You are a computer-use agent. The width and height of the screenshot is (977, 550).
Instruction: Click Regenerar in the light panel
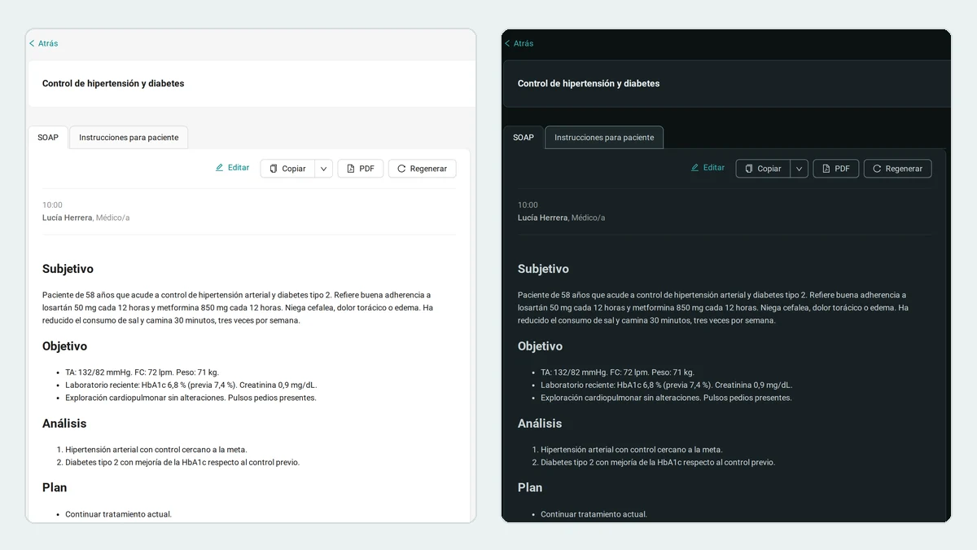(x=423, y=169)
